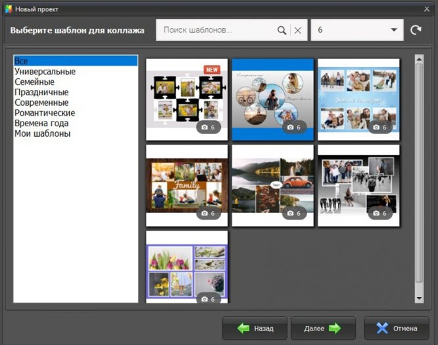Click the photo count badge on puzzle template
This screenshot has height=345, width=438.
pos(208,127)
